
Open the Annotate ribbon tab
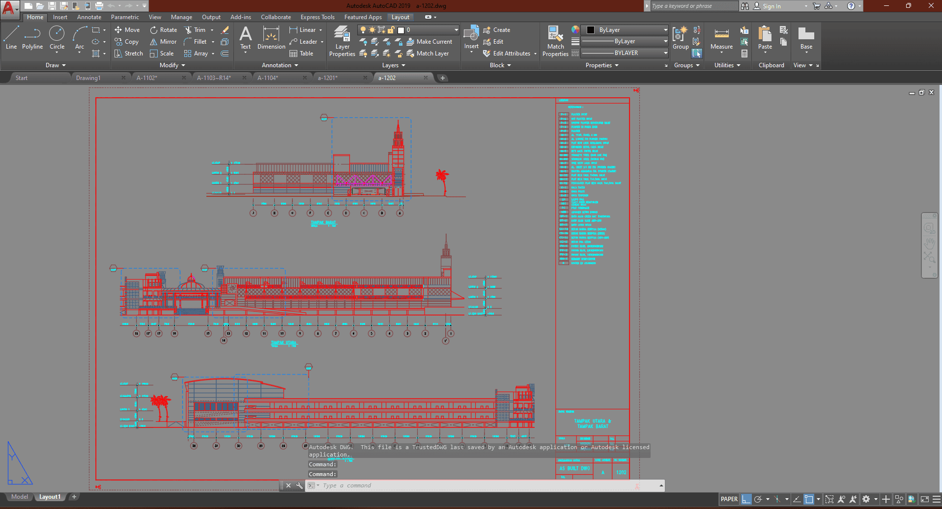[89, 17]
